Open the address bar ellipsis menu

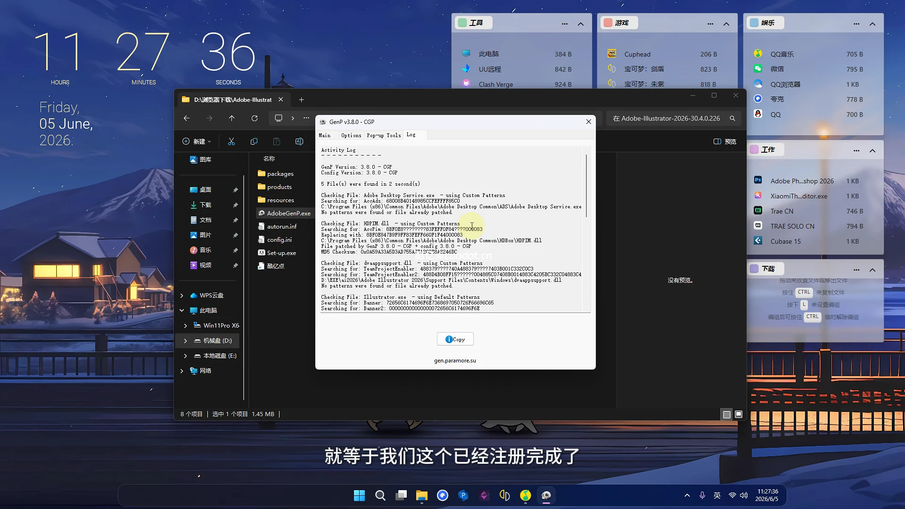click(306, 118)
